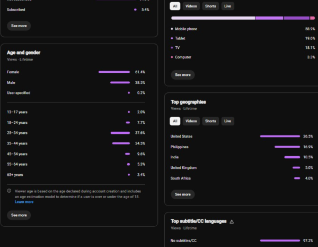Open the Learn more link about viewer age
Screen dimensions: 318x247
point(24,202)
